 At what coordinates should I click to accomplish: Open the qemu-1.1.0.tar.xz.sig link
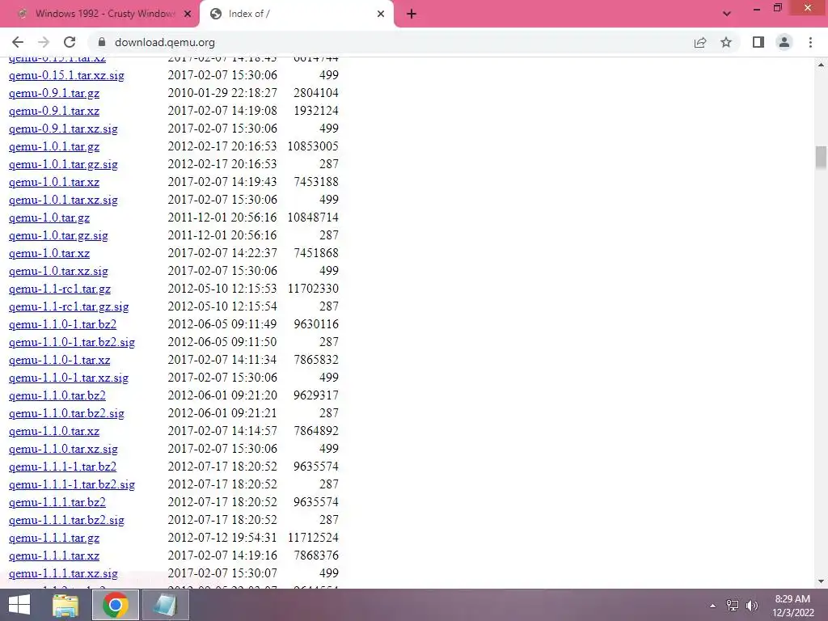(x=63, y=450)
